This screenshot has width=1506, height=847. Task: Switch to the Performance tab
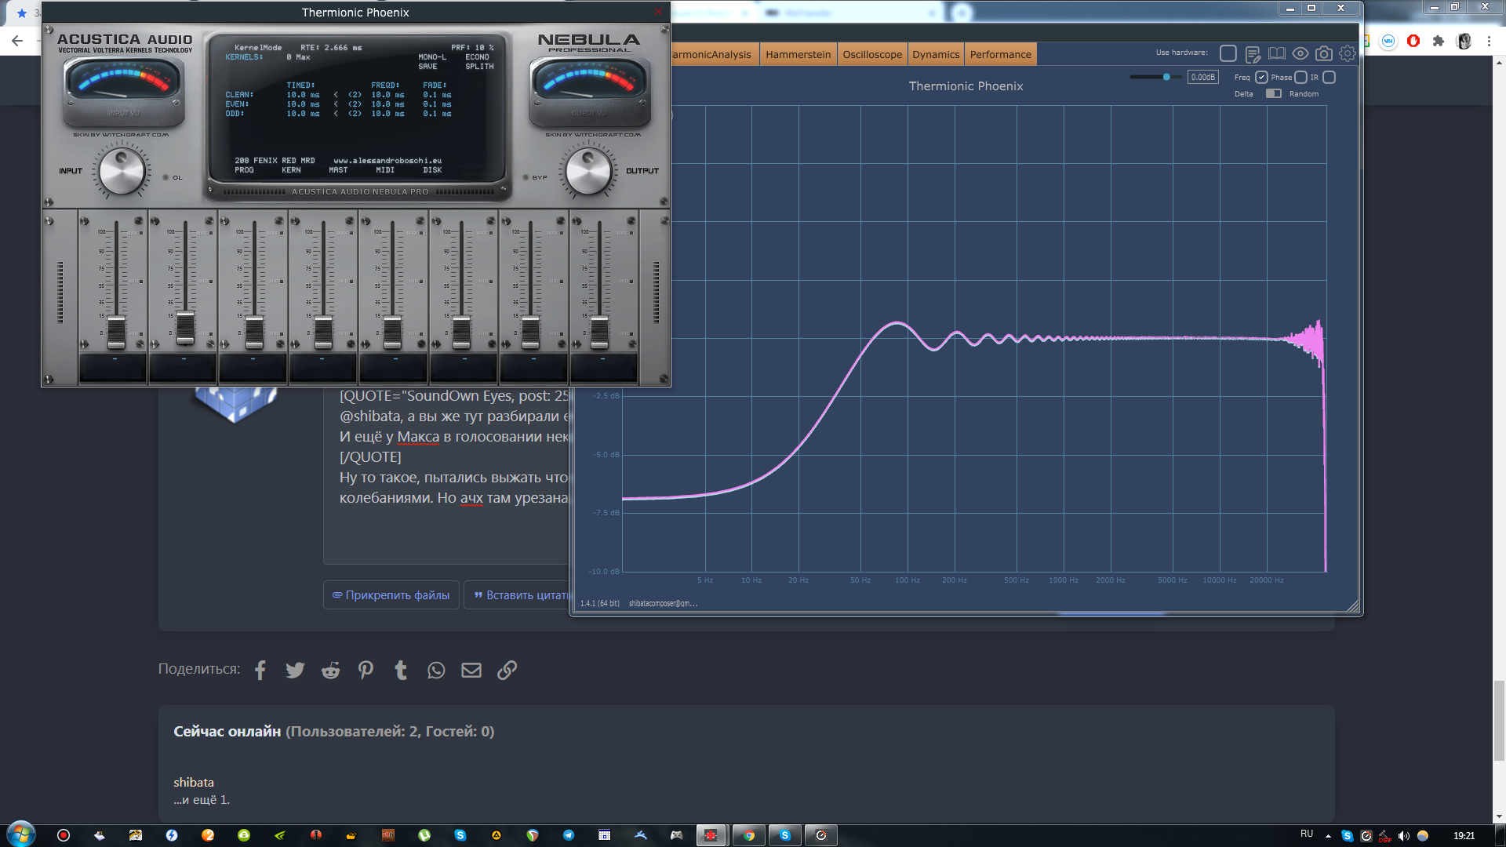click(1000, 54)
